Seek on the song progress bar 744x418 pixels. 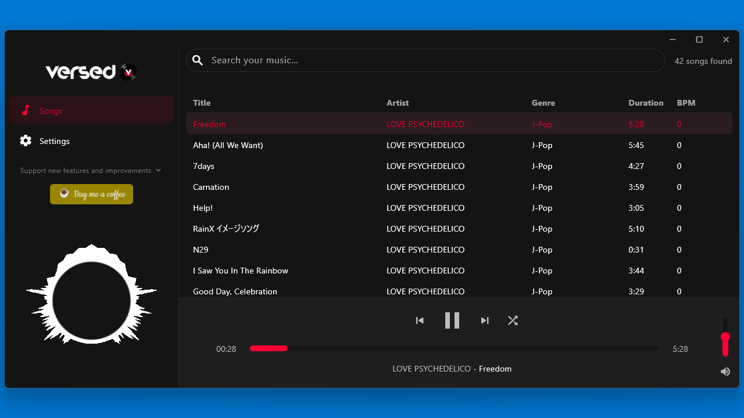point(454,348)
